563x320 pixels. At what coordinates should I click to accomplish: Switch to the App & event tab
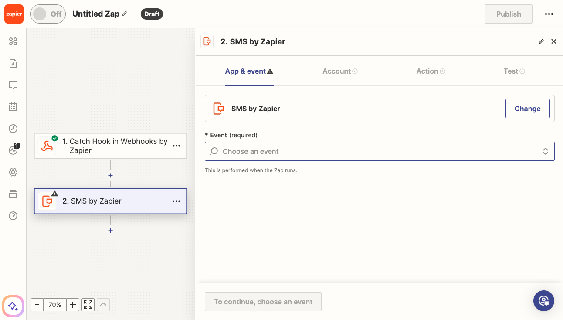point(249,71)
